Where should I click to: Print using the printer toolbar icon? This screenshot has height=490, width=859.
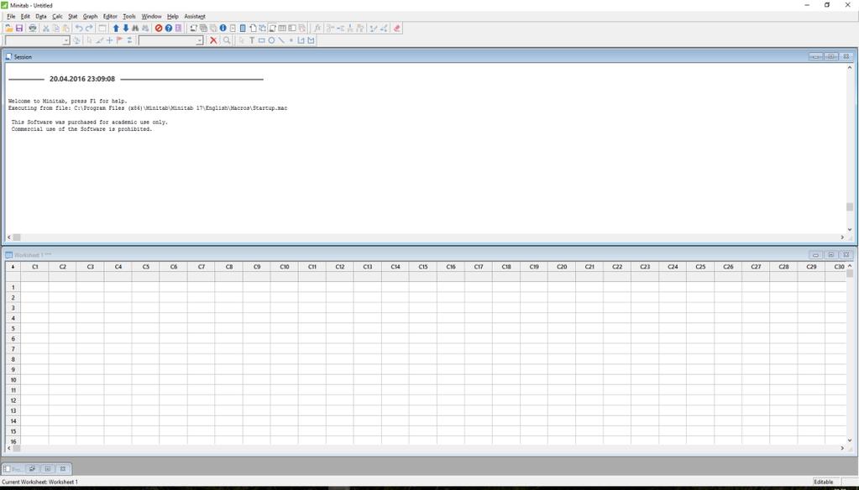coord(32,28)
